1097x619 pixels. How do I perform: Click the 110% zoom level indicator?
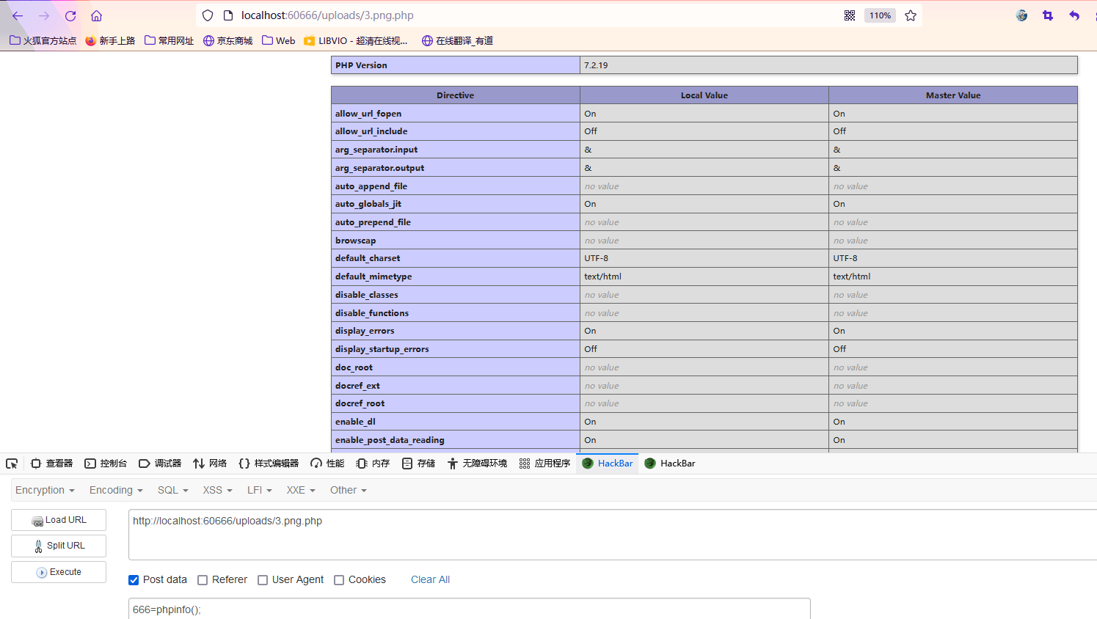pos(880,15)
